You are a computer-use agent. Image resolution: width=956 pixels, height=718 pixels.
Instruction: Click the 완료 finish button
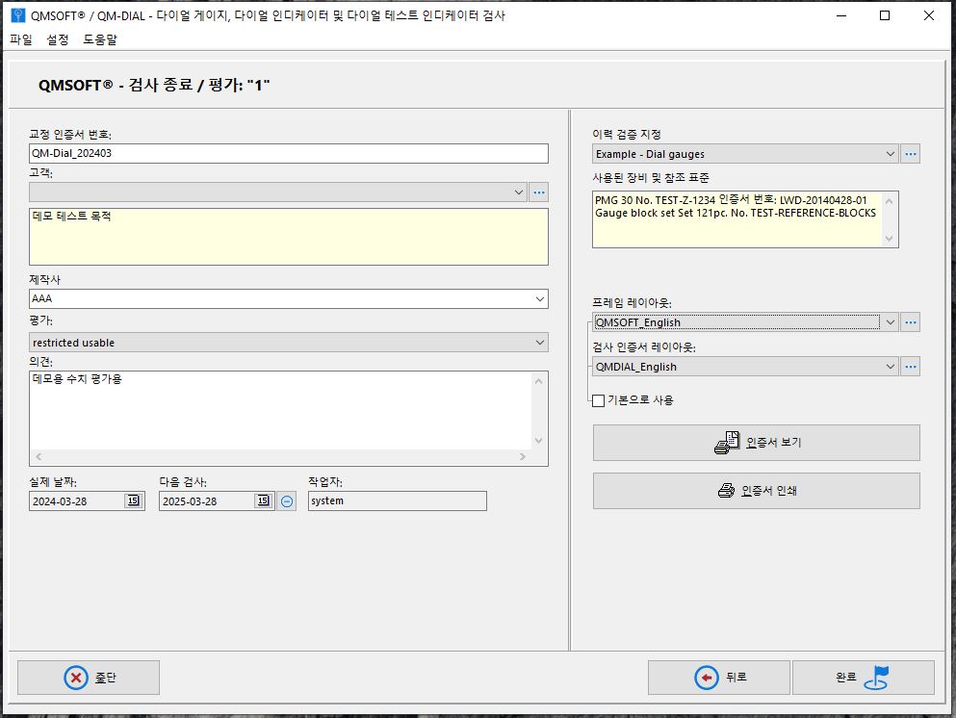coord(864,678)
